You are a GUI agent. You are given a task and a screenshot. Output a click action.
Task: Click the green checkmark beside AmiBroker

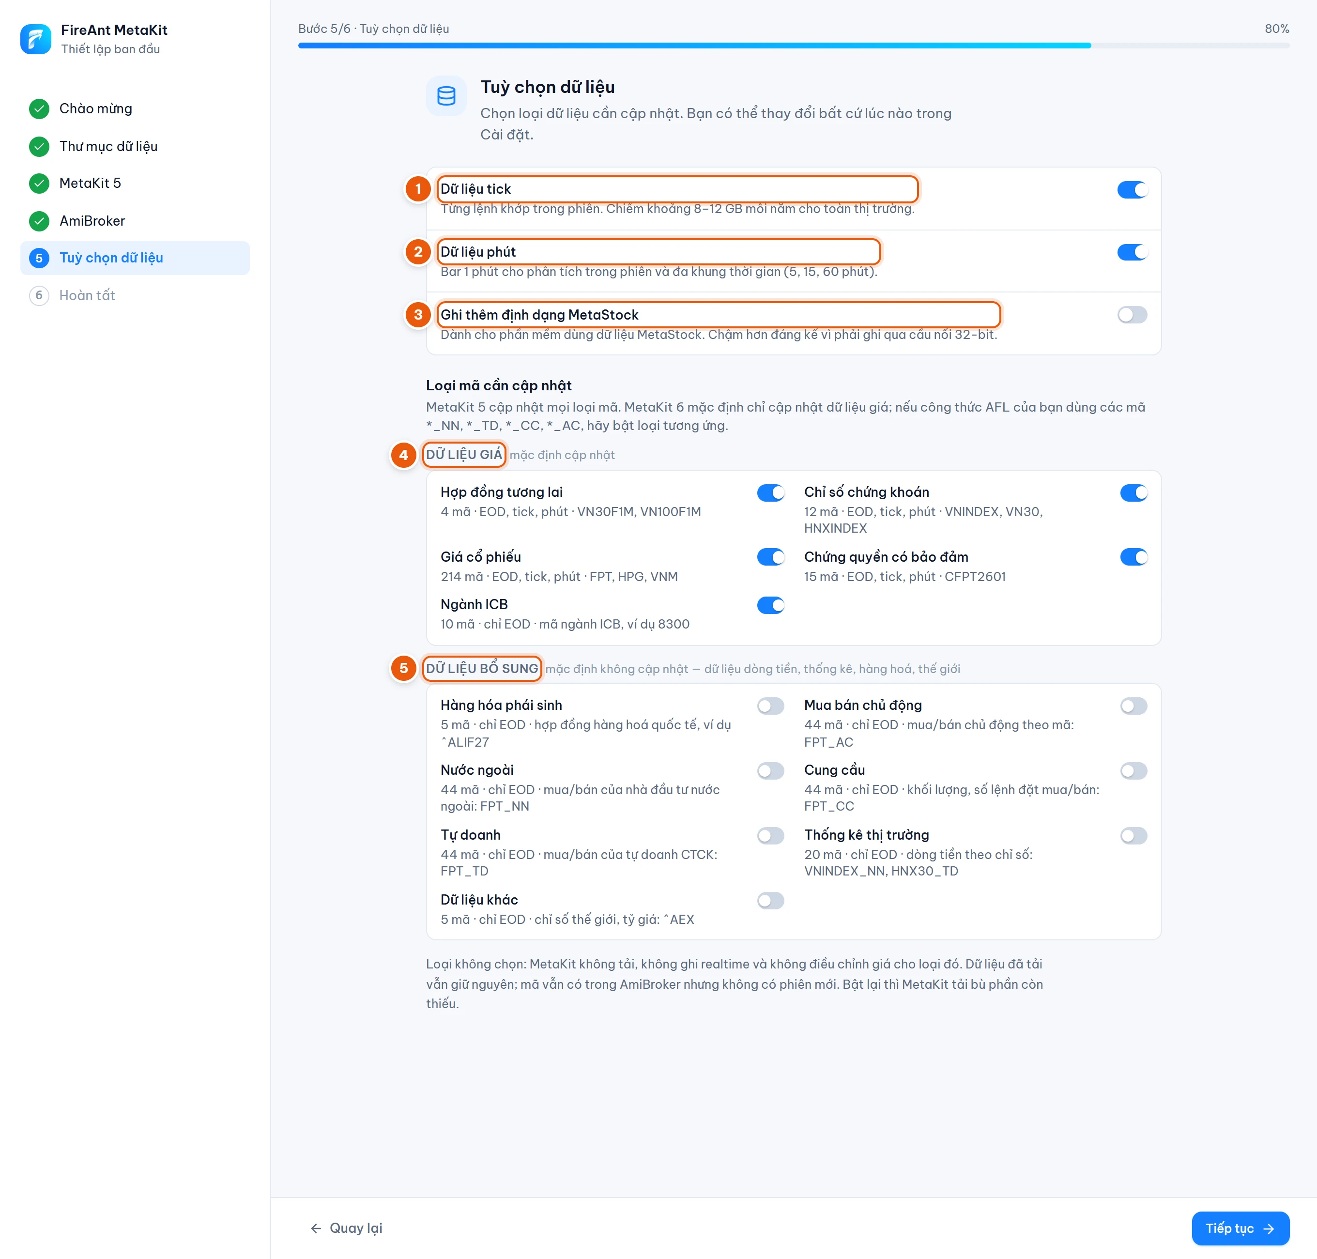click(39, 221)
